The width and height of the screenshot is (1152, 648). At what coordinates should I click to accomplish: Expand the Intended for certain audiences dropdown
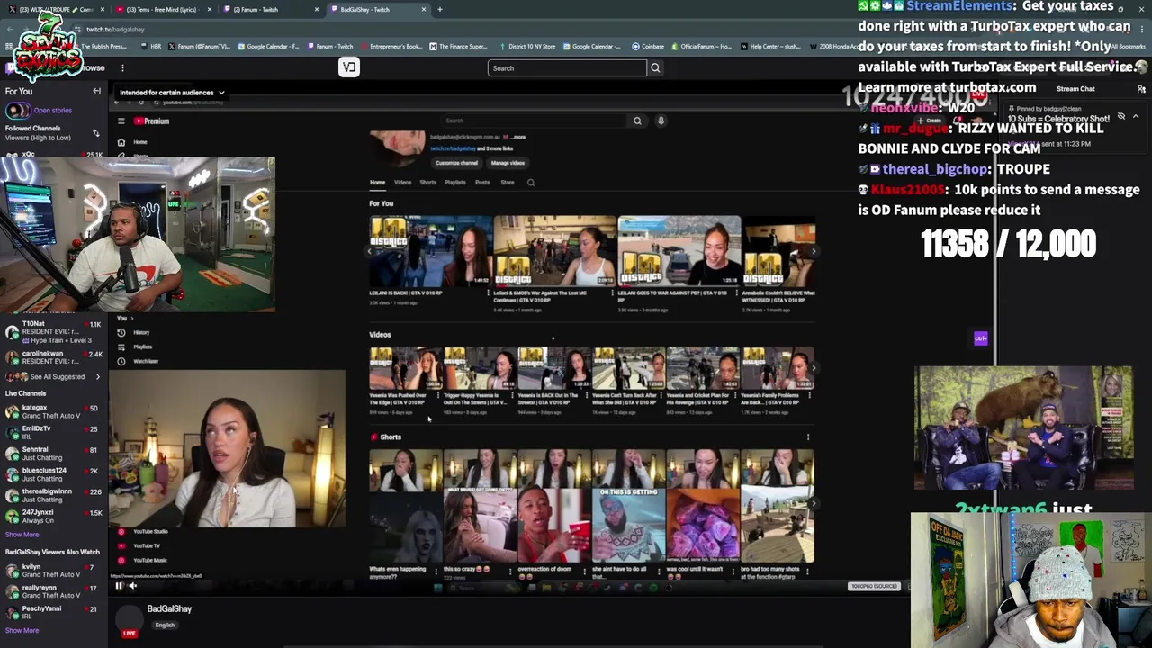pyautogui.click(x=172, y=93)
